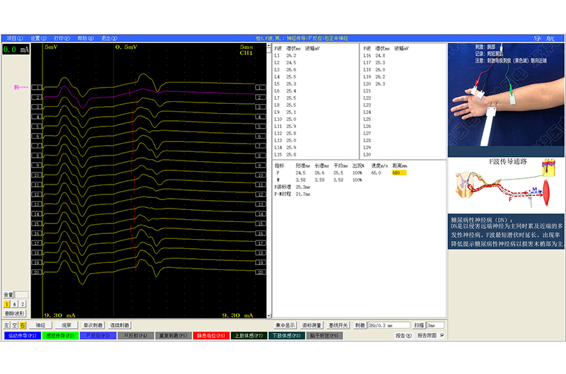Click the highlighted 距离 680 value cell
The width and height of the screenshot is (566, 374).
click(399, 173)
